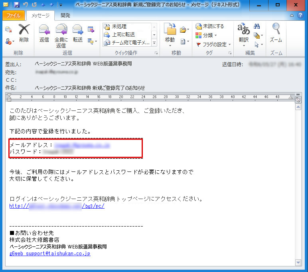The width and height of the screenshot is (308, 272).
Task: Save message using quick access floppy icon
Action: (x=16, y=5)
